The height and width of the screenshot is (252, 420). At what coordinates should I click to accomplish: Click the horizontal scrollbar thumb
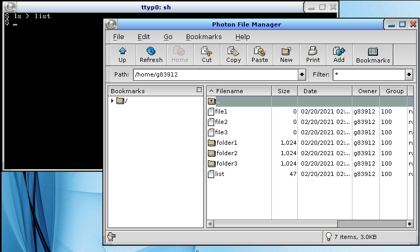coord(275,223)
